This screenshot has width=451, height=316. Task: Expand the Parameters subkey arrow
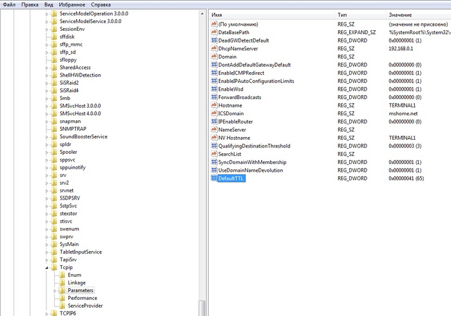tap(55, 291)
